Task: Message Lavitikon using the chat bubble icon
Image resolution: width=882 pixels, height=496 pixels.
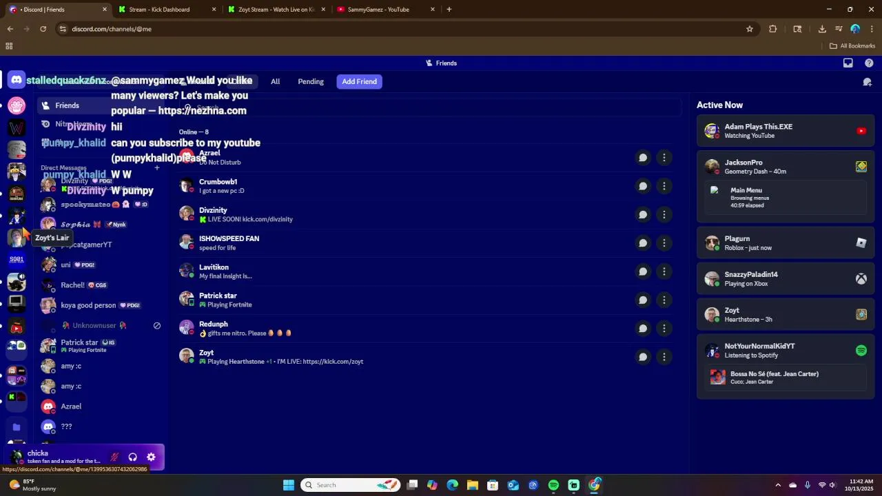Action: click(x=643, y=271)
